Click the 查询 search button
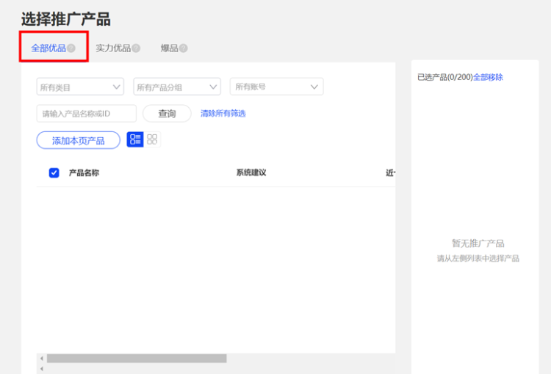 [167, 114]
